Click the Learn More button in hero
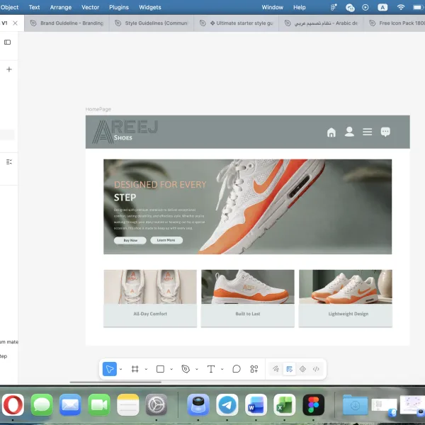The width and height of the screenshot is (425, 425). [166, 240]
